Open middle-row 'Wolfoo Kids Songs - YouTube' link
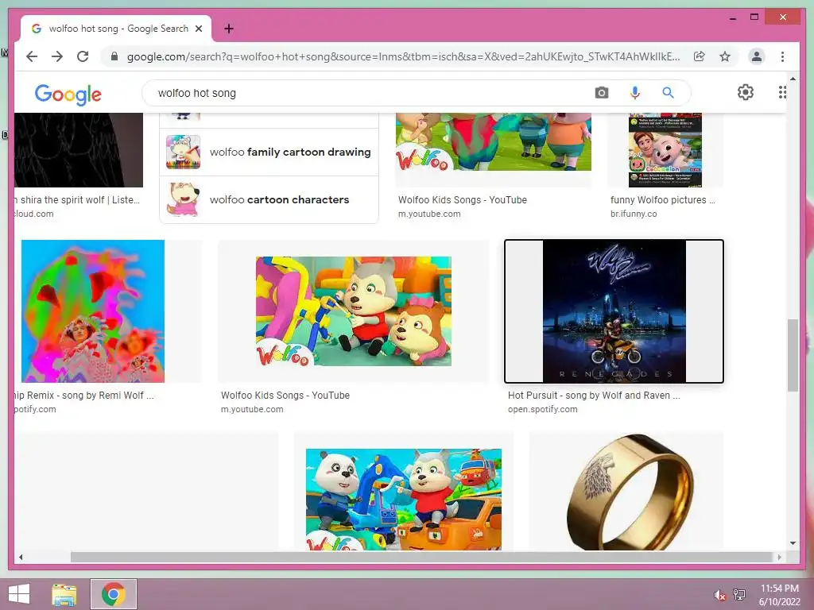 pyautogui.click(x=285, y=396)
